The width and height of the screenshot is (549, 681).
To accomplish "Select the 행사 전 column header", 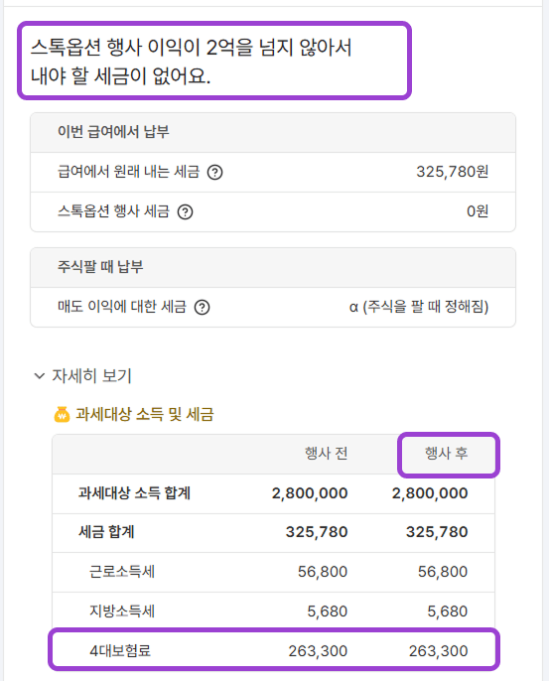I will tap(327, 454).
